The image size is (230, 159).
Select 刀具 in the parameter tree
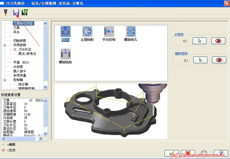pyautogui.click(x=17, y=28)
